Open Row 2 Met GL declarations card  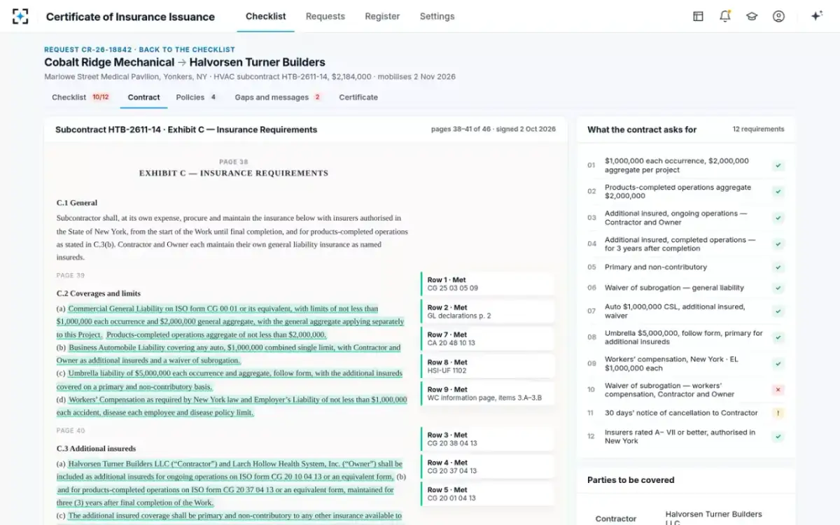click(487, 311)
